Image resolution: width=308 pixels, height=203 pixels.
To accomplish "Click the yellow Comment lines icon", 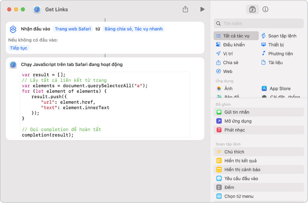I will click(219, 152).
